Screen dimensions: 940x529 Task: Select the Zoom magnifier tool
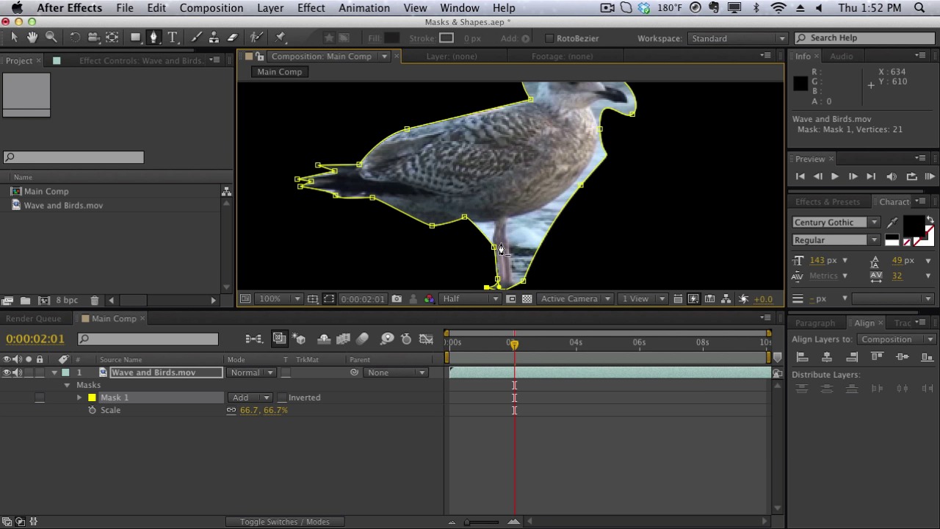click(51, 37)
